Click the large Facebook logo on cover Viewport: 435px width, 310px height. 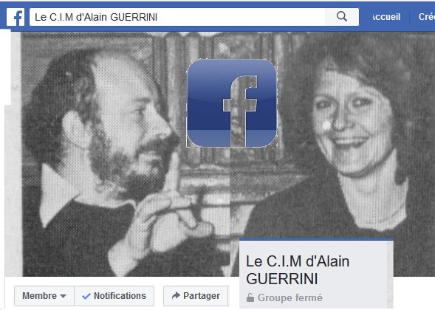pyautogui.click(x=232, y=103)
